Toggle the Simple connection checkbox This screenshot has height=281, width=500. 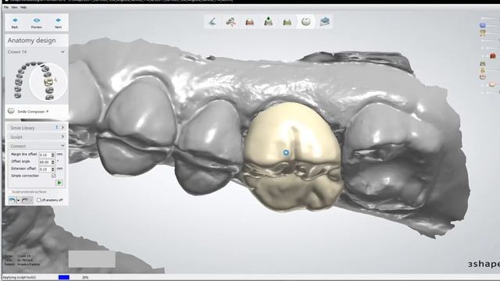pos(54,176)
